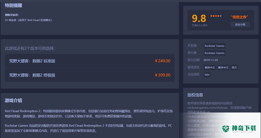Click the 繁体中文 language tag
This screenshot has height=138, width=261.
pyautogui.click(x=223, y=68)
